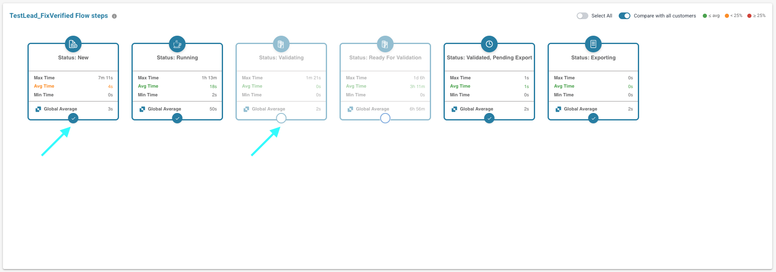Click the 7m 11s Max Time value
The width and height of the screenshot is (776, 272).
[105, 78]
